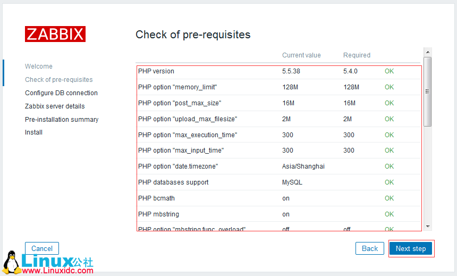Jump to the Install step
Image resolution: width=457 pixels, height=276 pixels.
click(x=33, y=132)
